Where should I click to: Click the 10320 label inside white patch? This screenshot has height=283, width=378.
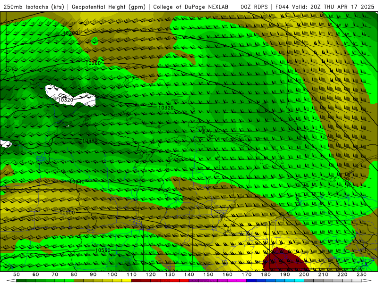coord(66,100)
